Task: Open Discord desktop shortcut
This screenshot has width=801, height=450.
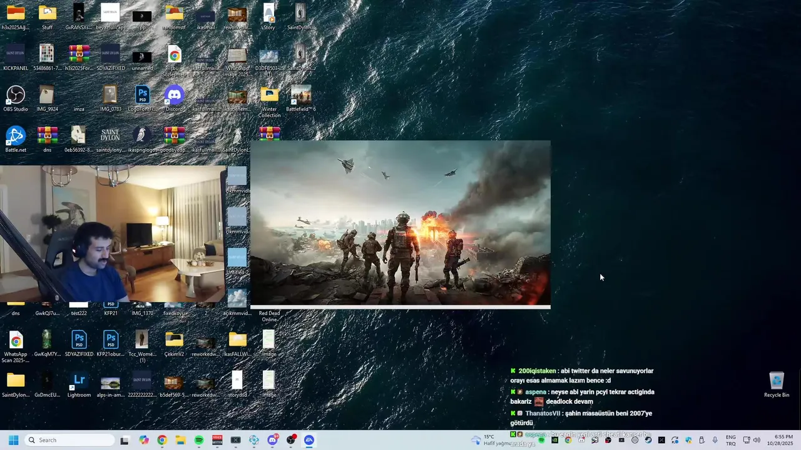Action: 175,99
